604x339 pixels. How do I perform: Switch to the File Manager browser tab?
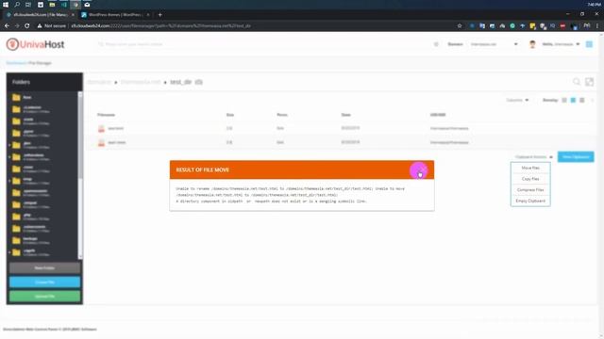[x=39, y=15]
